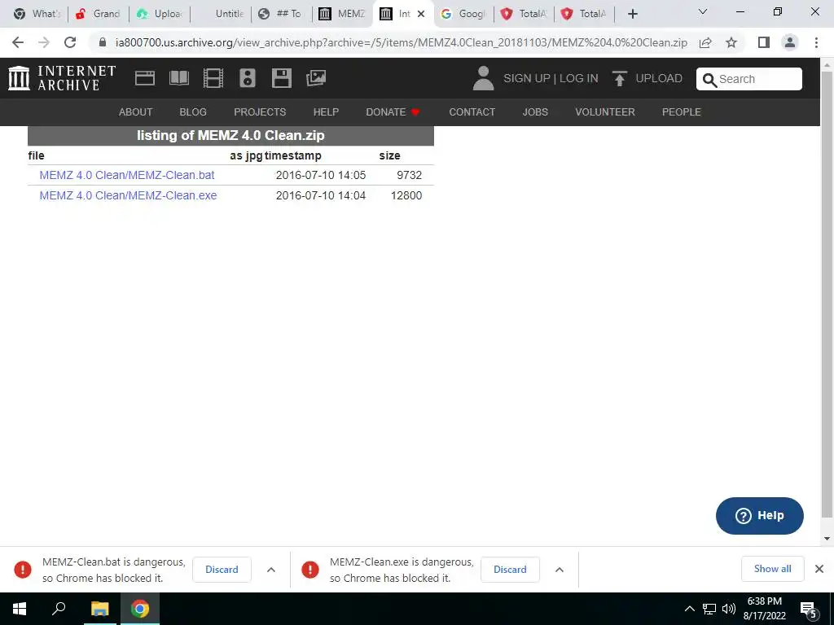Open File Explorer from taskbar
The width and height of the screenshot is (834, 625).
[x=99, y=609]
